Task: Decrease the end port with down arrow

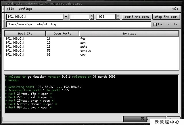Action: 118,18
